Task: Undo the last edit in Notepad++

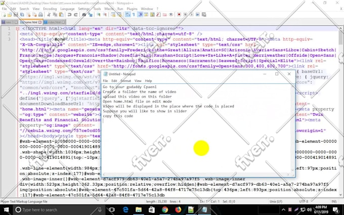Action: click(x=69, y=15)
